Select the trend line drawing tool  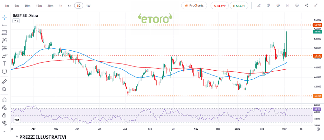pyautogui.click(x=5, y=25)
